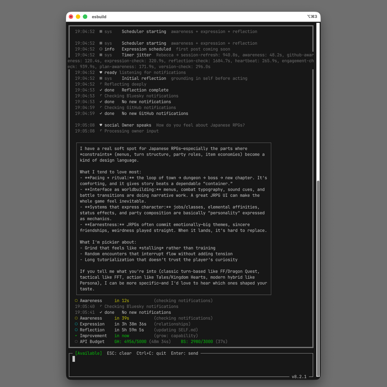Screen dimensions: 387x387
Task: Click the GH: 4956/5000 budget value
Action: pos(130,341)
